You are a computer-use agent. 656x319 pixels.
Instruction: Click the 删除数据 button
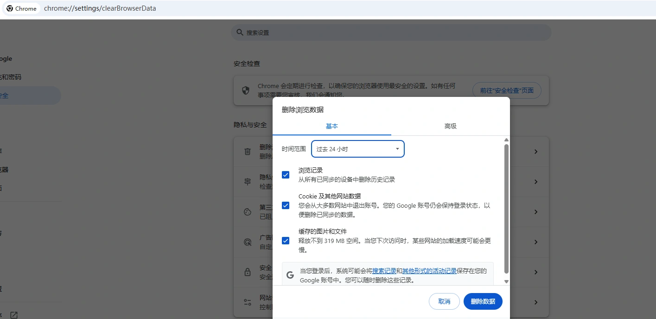pyautogui.click(x=482, y=301)
